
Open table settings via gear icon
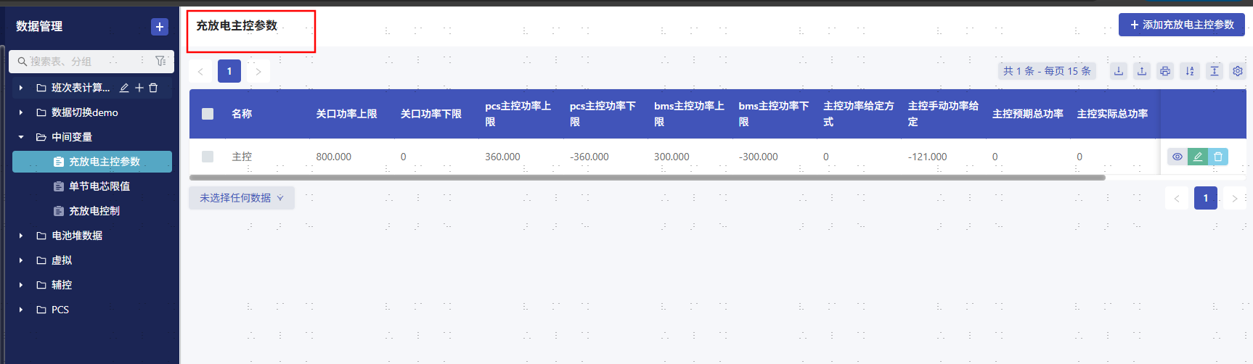(1238, 71)
